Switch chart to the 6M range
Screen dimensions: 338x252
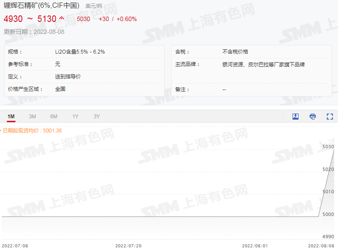pos(54,117)
